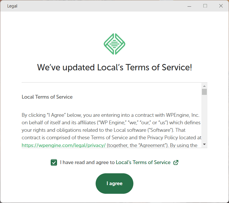
Task: Click the bold "Local Terms of Service" heading
Action: (x=47, y=97)
